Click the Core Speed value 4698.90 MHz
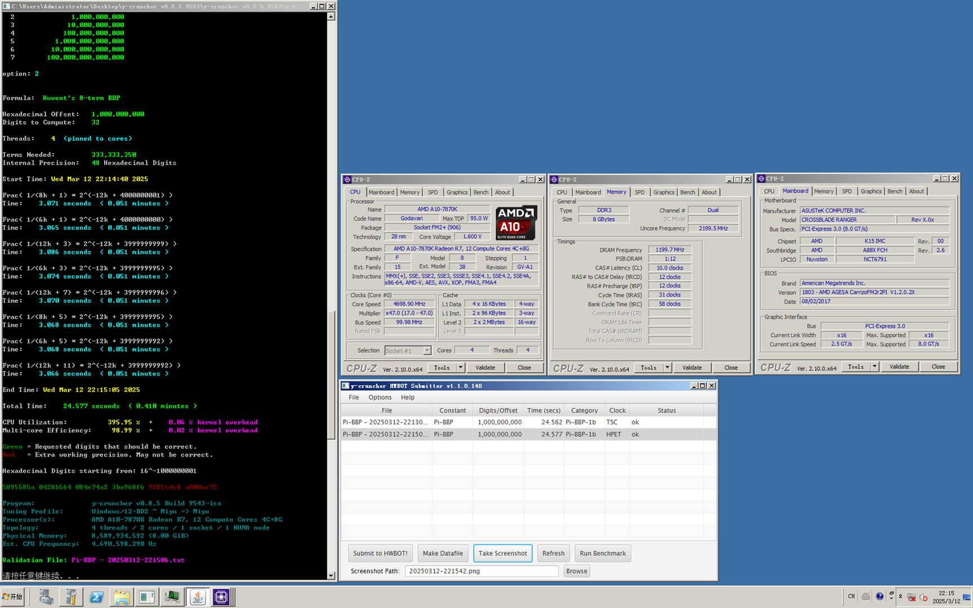Screen dimensions: 973x608 (x=409, y=304)
